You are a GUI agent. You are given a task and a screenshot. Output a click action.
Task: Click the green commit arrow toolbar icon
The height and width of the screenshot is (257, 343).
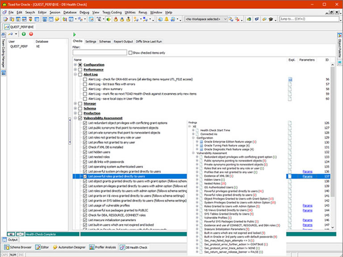(x=108, y=19)
